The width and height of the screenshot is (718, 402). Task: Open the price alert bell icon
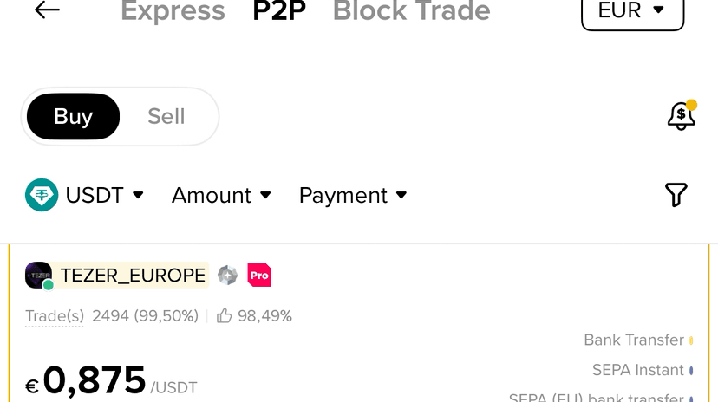coord(682,115)
